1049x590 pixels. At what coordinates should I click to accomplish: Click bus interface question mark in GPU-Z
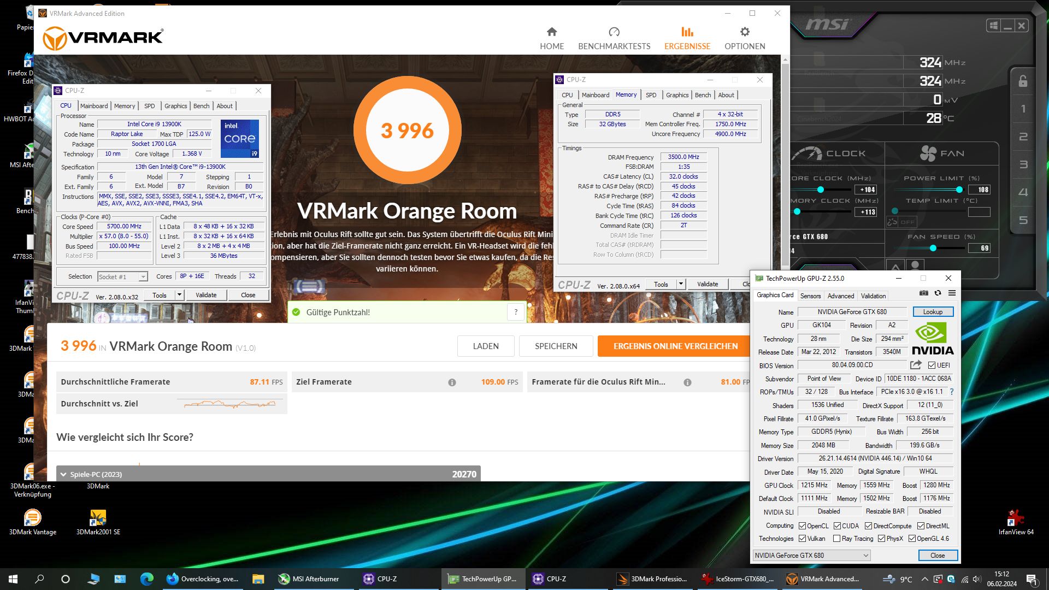coord(952,392)
